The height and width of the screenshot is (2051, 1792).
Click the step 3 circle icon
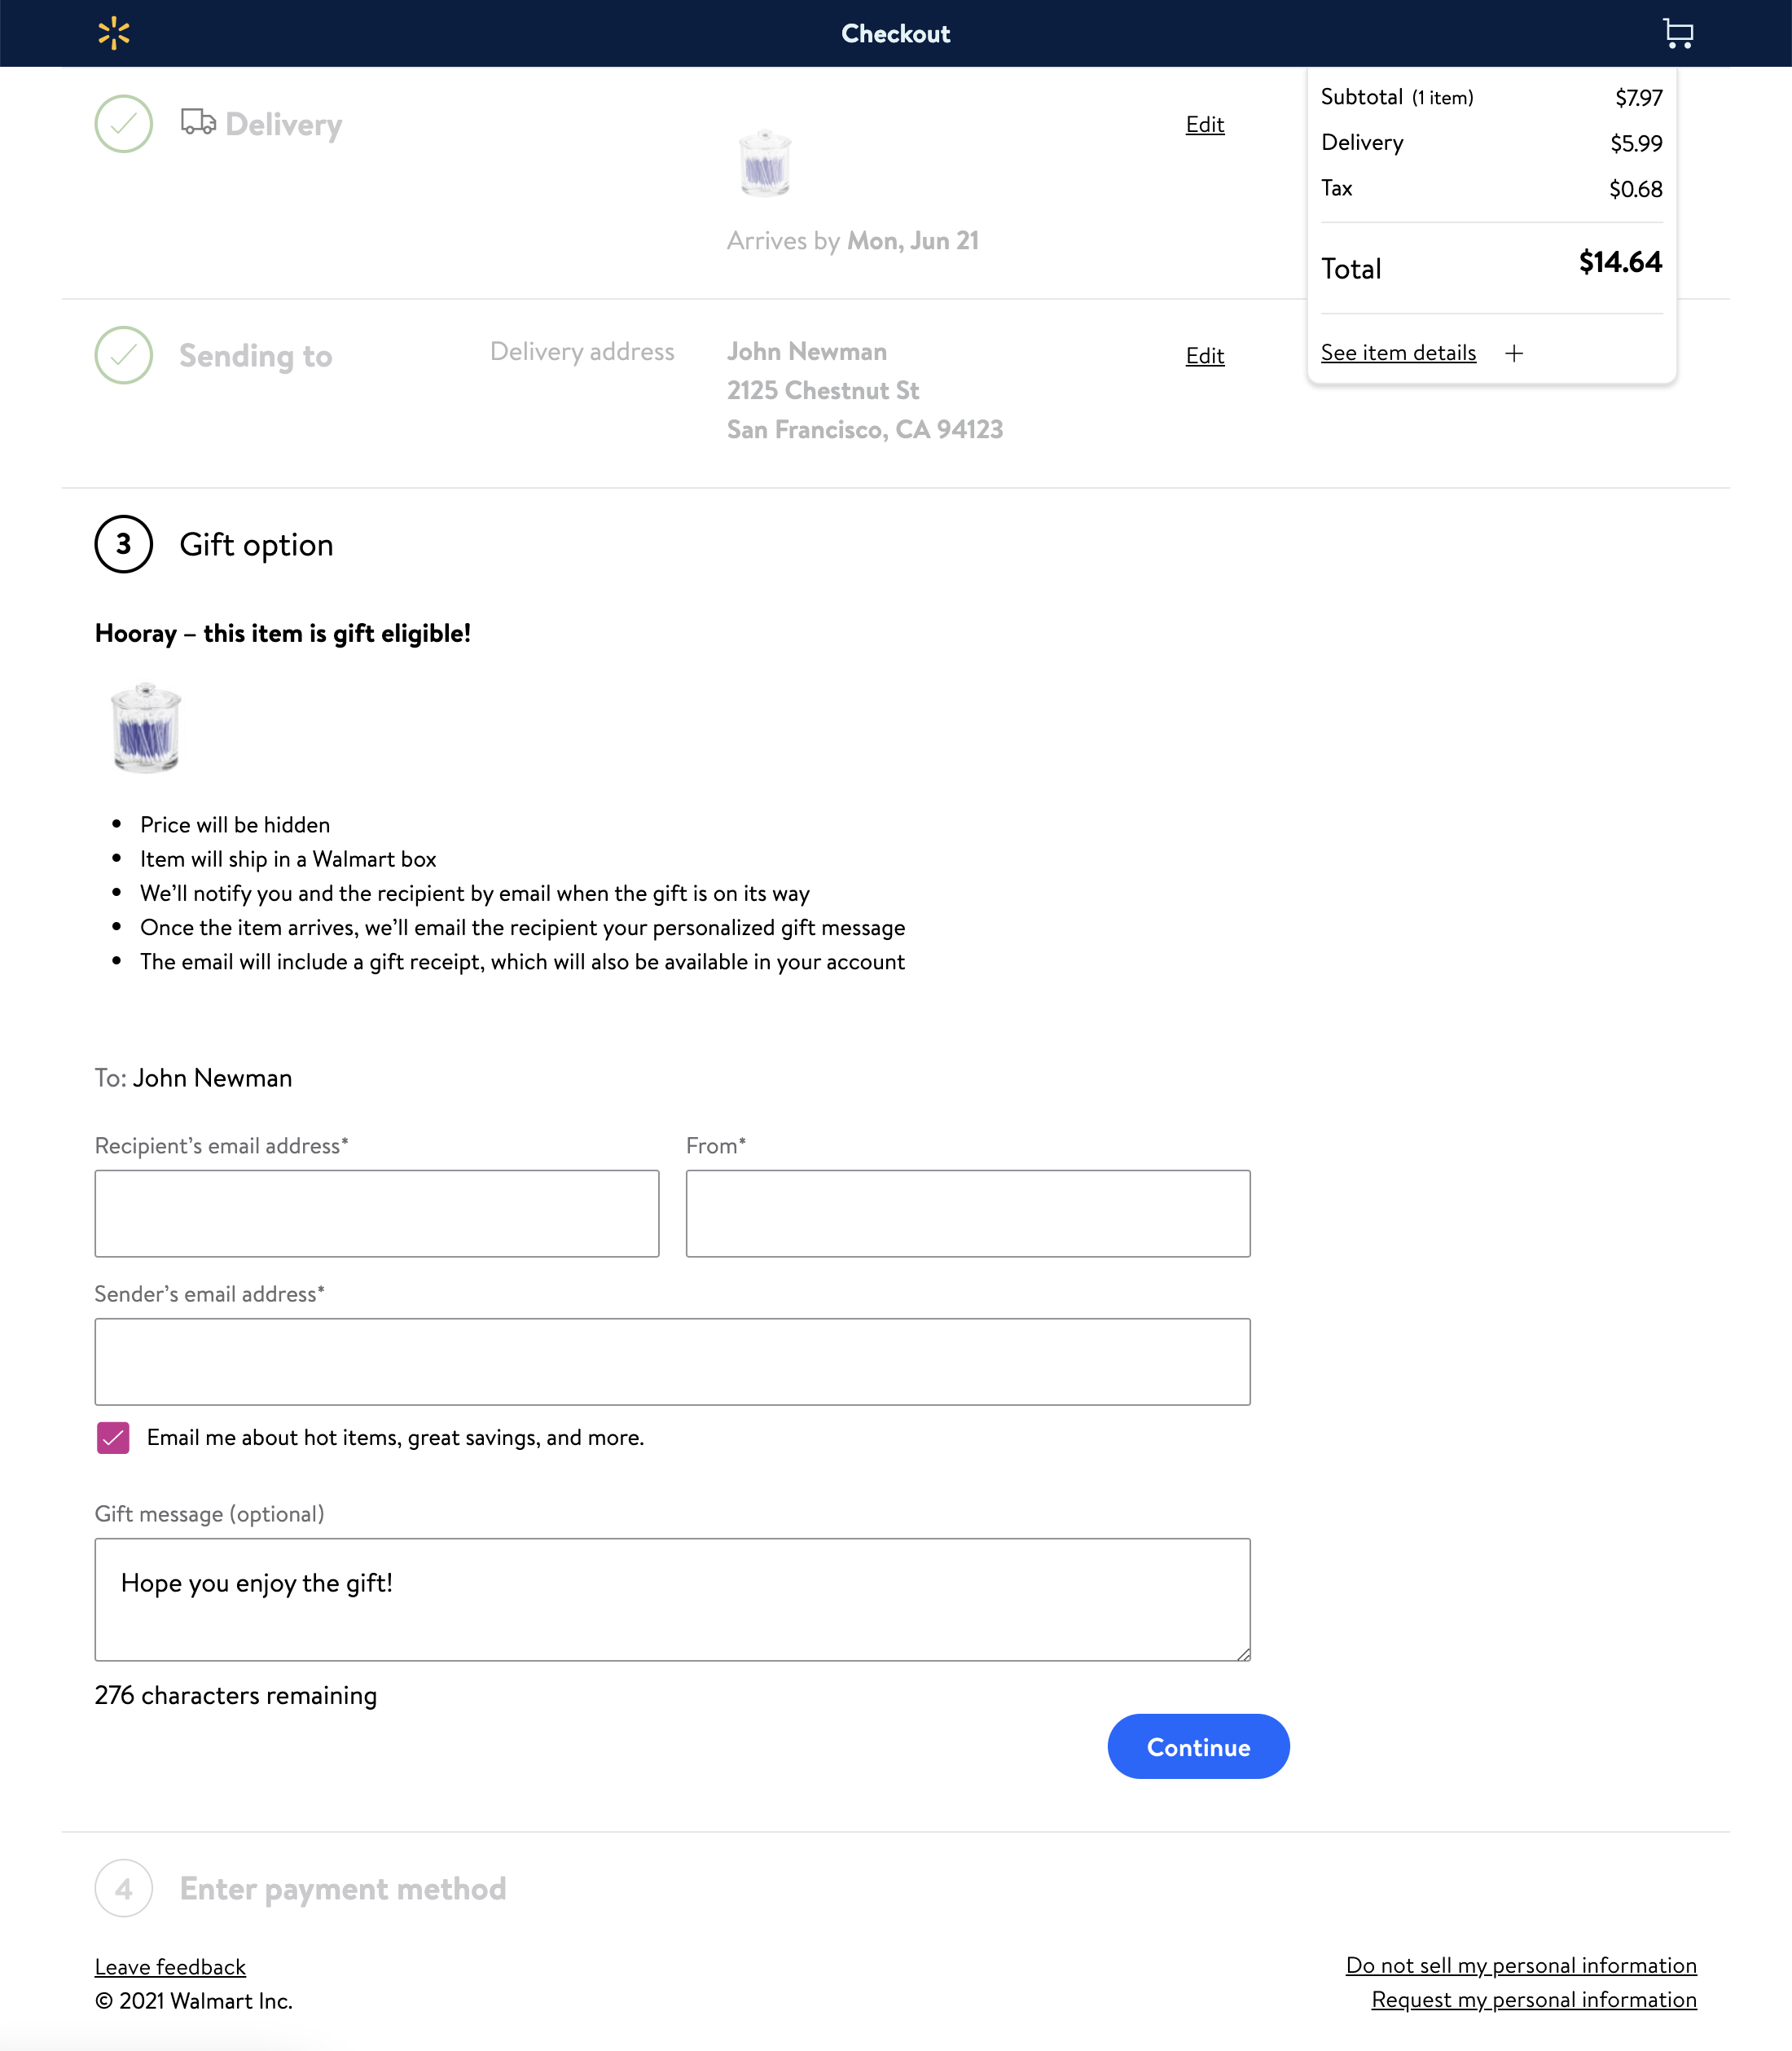point(123,544)
